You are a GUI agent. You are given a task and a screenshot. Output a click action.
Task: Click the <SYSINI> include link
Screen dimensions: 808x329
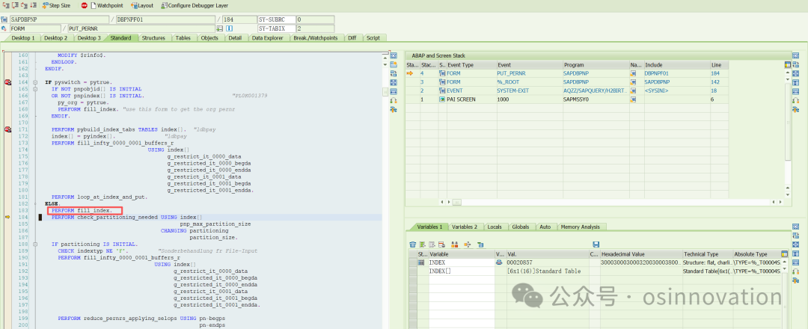click(x=655, y=90)
